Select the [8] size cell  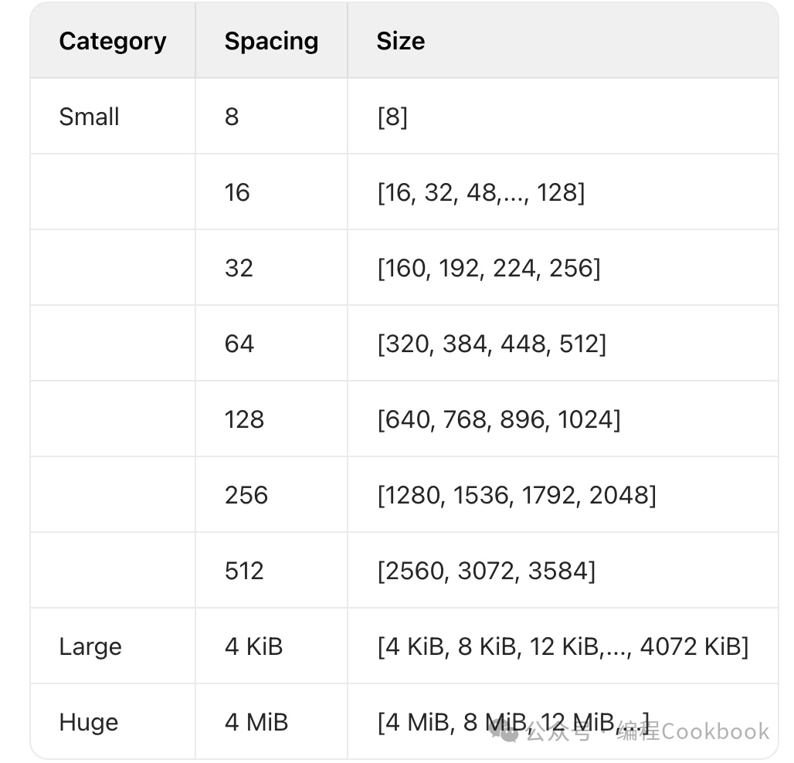pos(392,117)
